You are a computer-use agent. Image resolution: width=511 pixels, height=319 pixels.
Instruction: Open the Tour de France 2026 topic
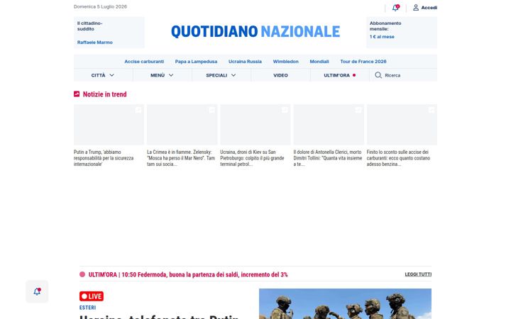pyautogui.click(x=363, y=62)
